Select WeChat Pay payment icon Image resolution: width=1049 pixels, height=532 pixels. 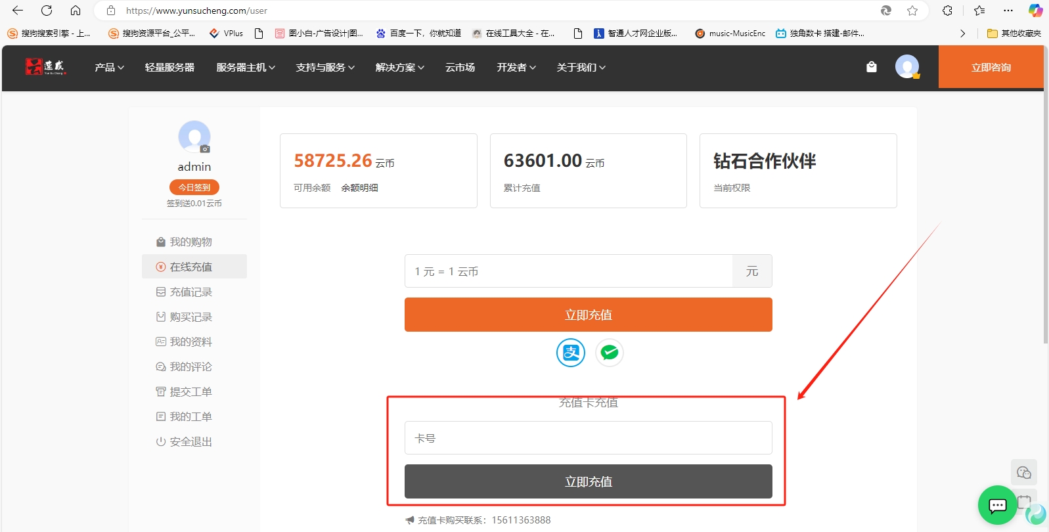pyautogui.click(x=610, y=353)
